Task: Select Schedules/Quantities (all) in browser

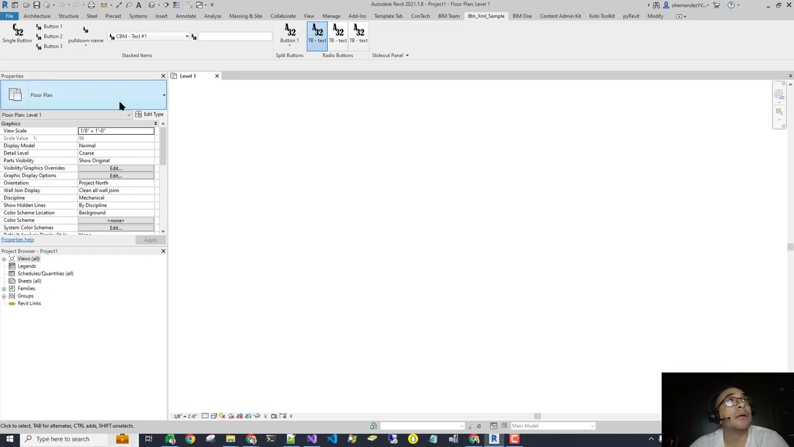Action: [x=45, y=274]
